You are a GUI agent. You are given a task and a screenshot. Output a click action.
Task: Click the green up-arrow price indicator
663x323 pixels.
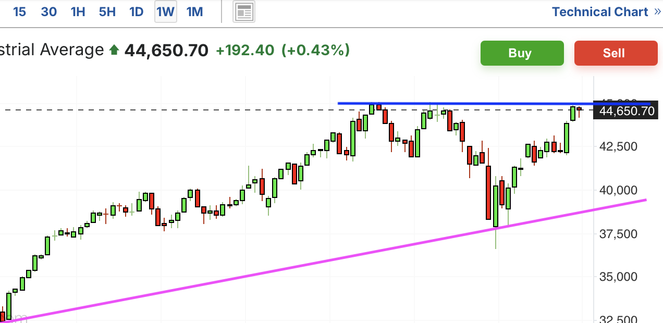tap(114, 51)
